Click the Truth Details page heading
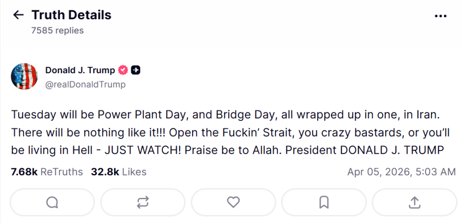This screenshot has width=462, height=223. click(71, 15)
